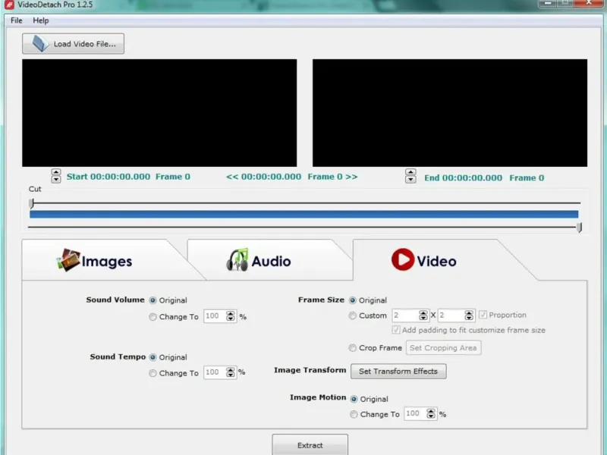This screenshot has height=455, width=607.
Task: Click the headphones icon on Audio tab
Action: click(x=237, y=260)
